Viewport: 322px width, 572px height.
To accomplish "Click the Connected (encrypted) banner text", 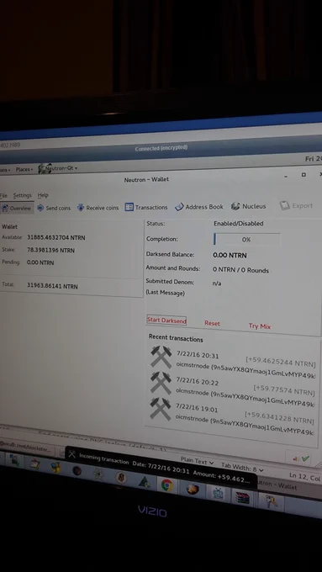I will coord(161,148).
